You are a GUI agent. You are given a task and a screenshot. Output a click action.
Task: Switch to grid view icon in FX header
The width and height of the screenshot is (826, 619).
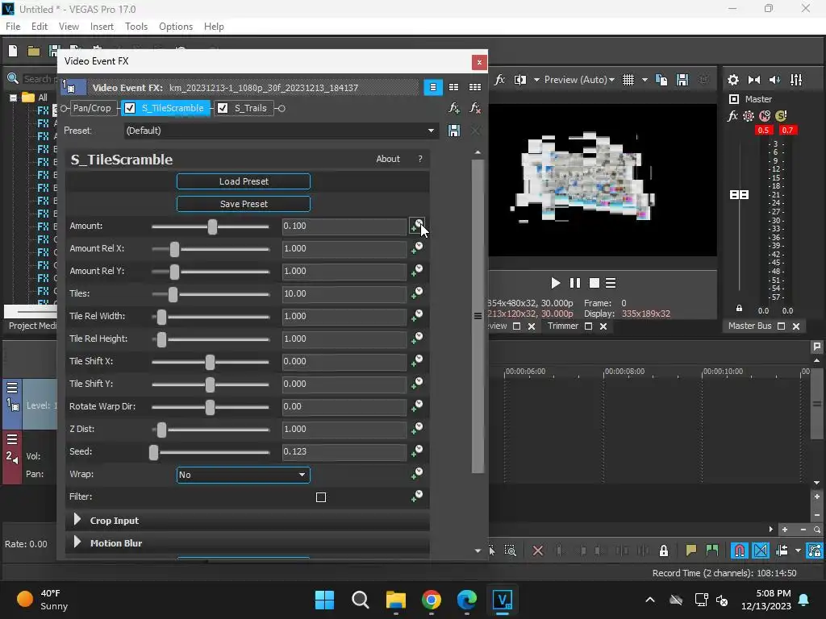click(474, 87)
